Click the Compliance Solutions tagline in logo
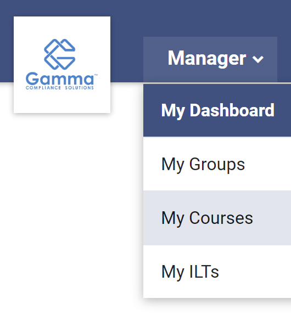291x315 pixels. [x=60, y=88]
